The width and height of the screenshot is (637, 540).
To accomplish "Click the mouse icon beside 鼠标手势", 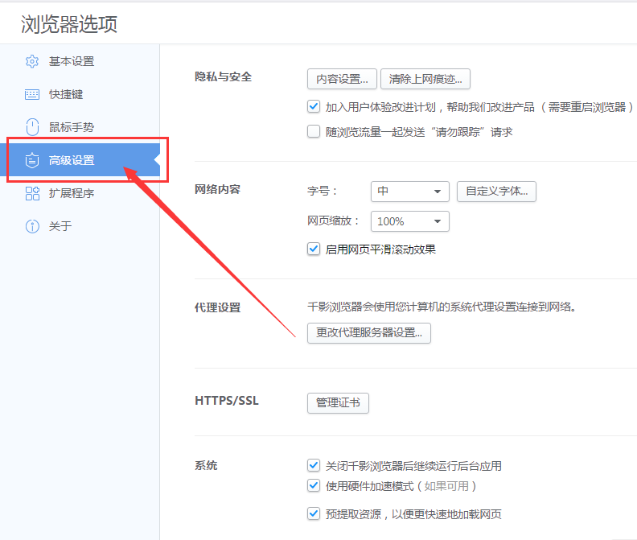I will (x=32, y=127).
